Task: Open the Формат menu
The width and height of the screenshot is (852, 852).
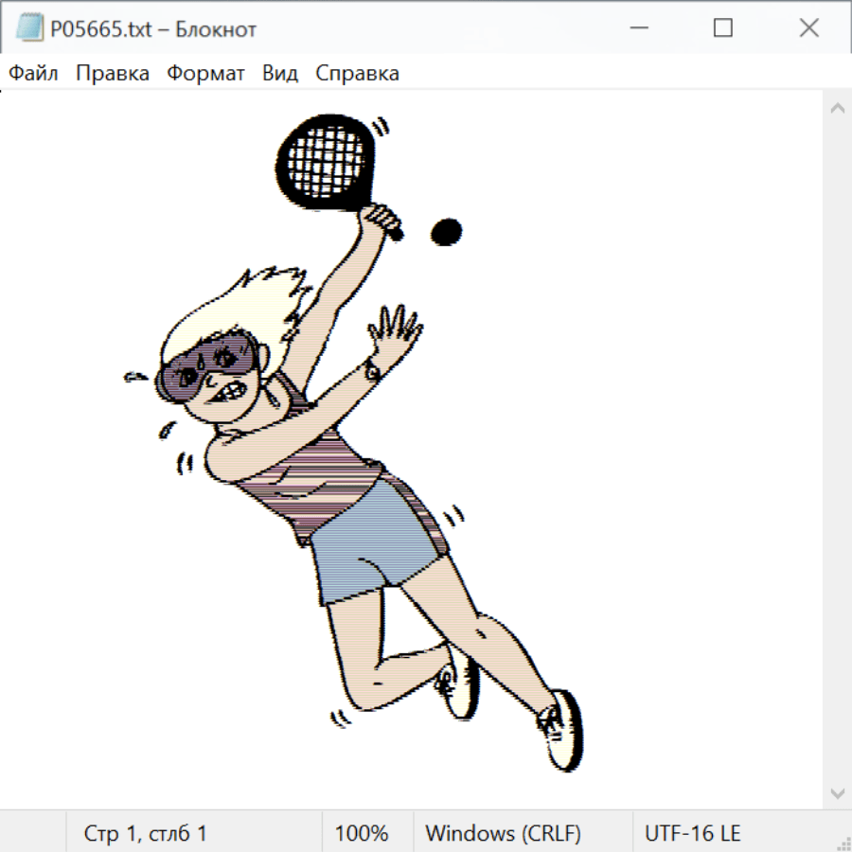Action: coord(205,74)
